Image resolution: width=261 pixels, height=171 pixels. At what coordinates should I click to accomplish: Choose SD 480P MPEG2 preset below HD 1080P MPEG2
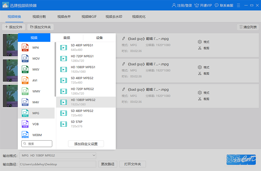point(86,113)
